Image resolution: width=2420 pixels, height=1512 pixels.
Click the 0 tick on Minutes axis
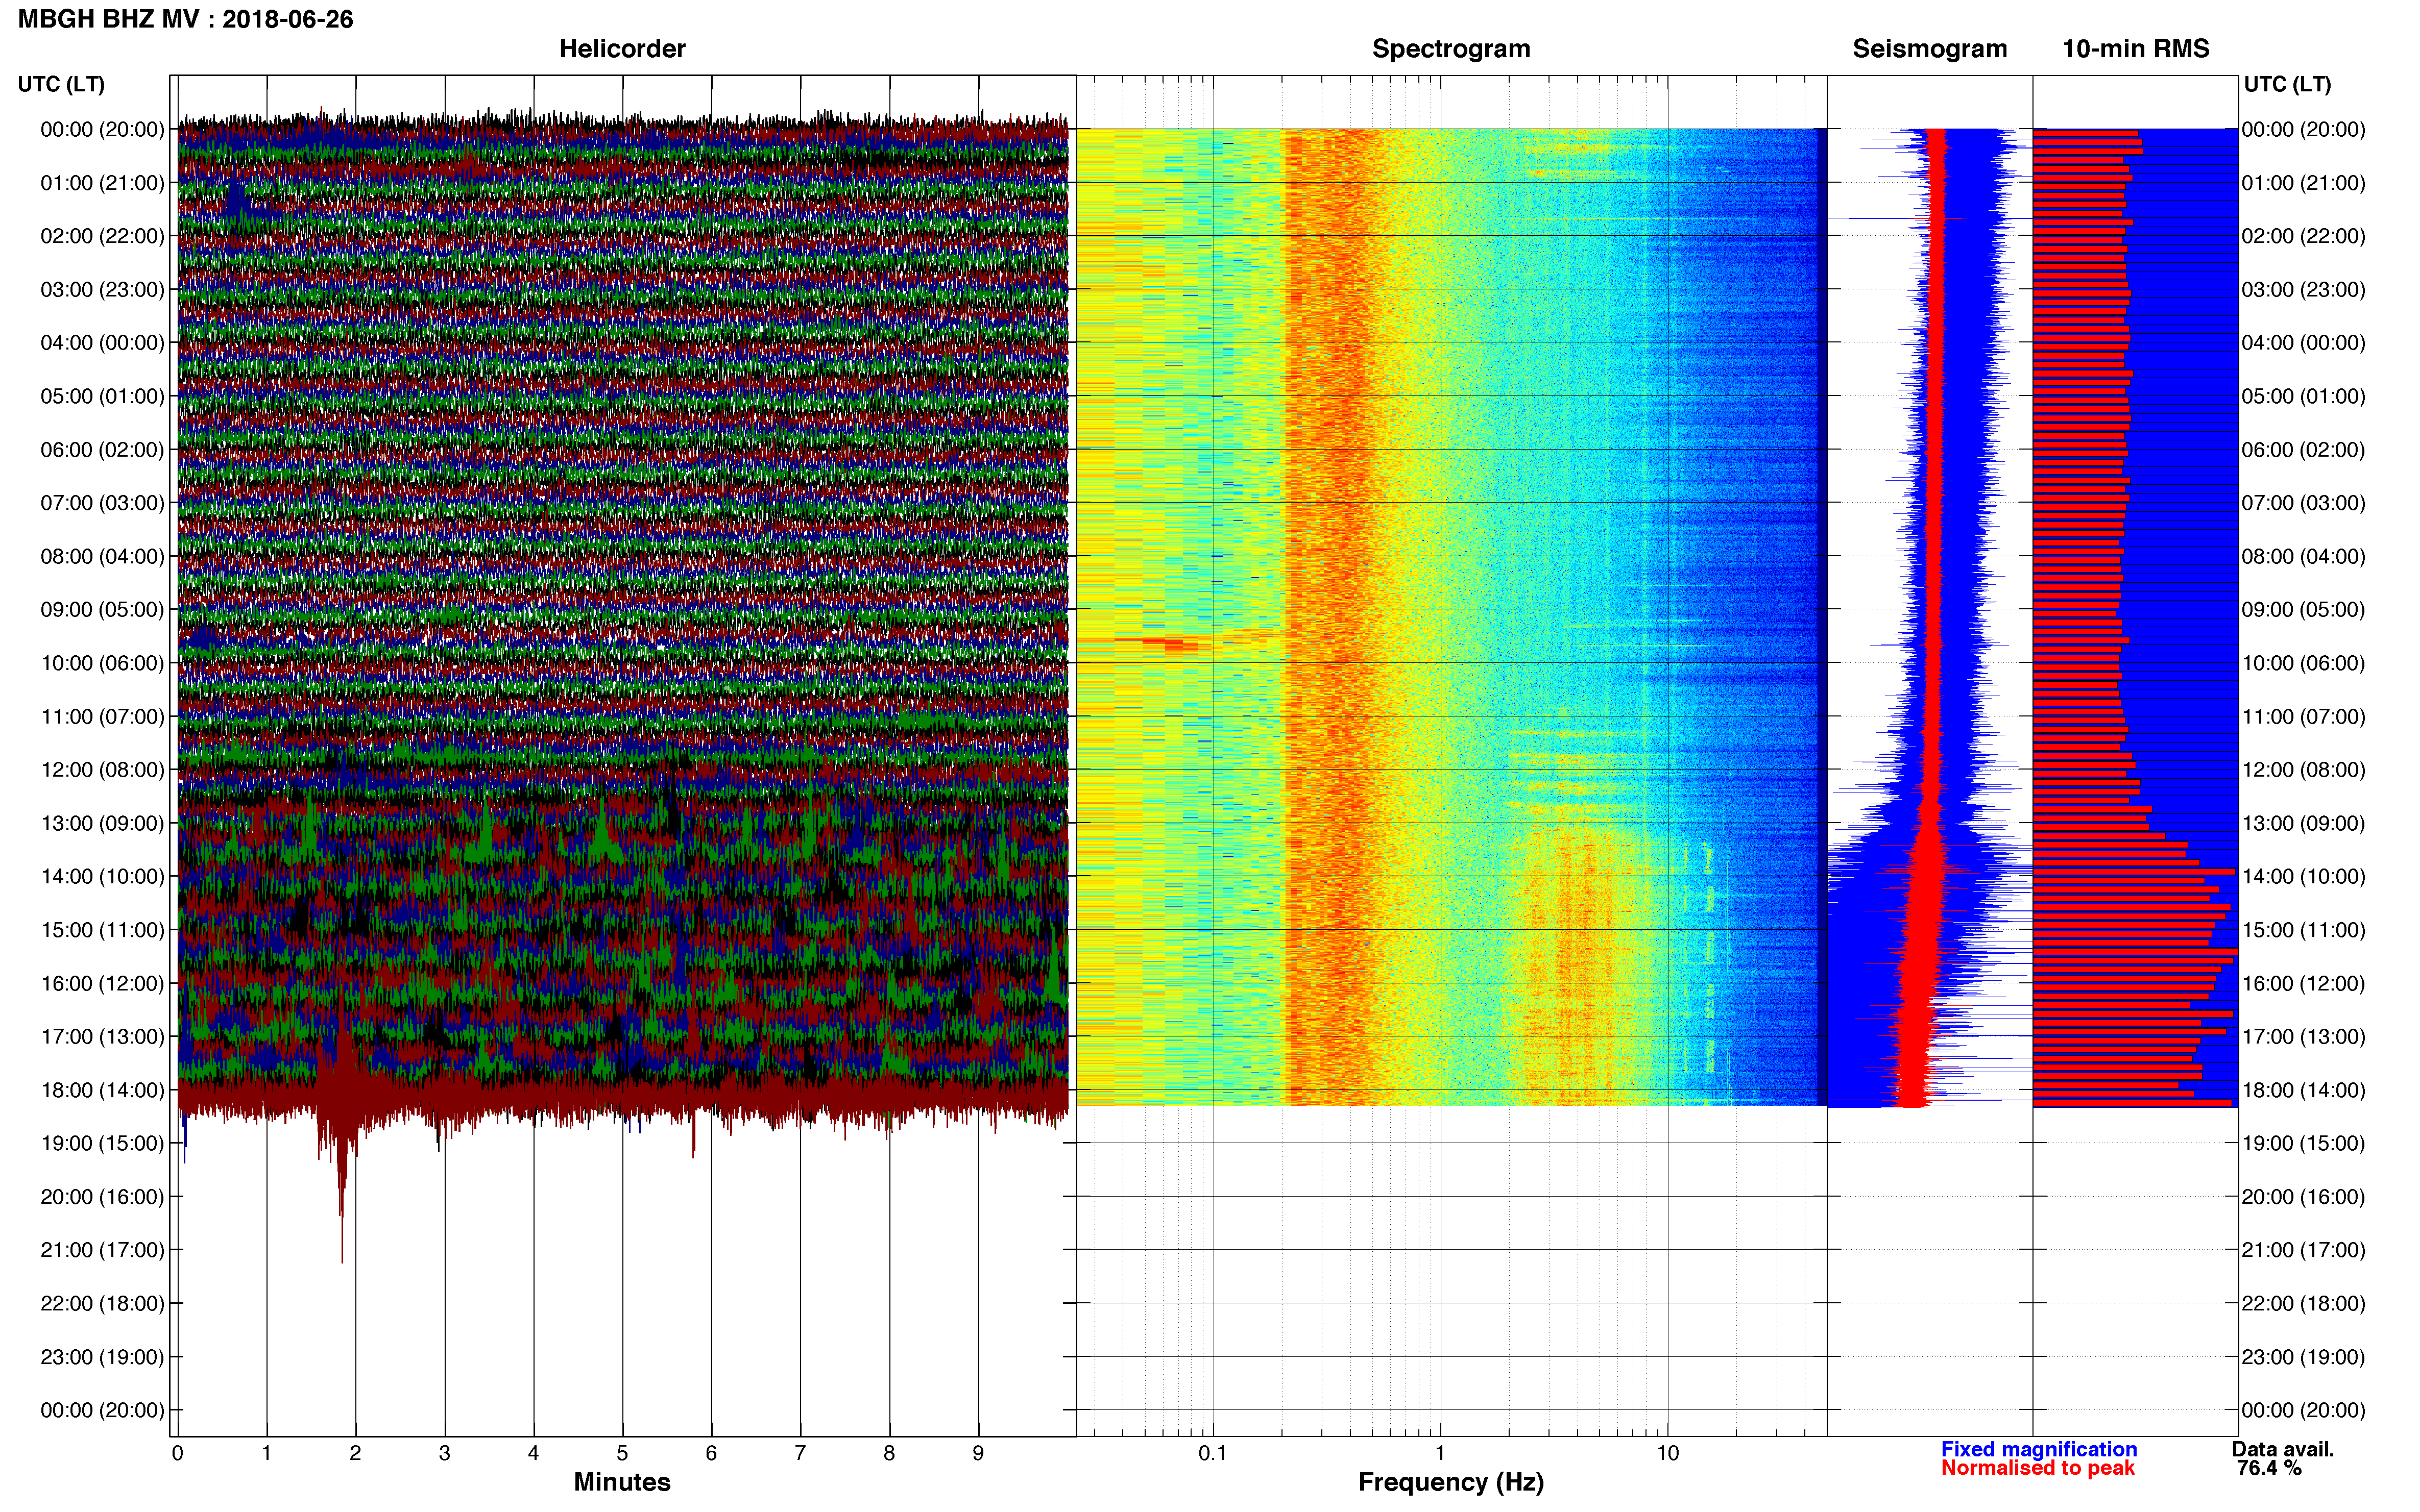point(177,1453)
